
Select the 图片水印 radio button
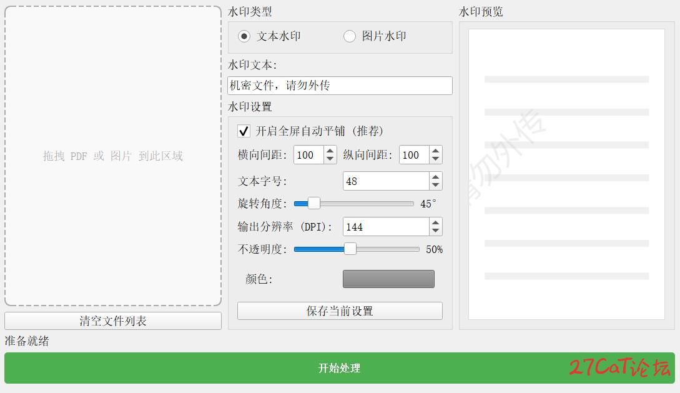pos(350,37)
